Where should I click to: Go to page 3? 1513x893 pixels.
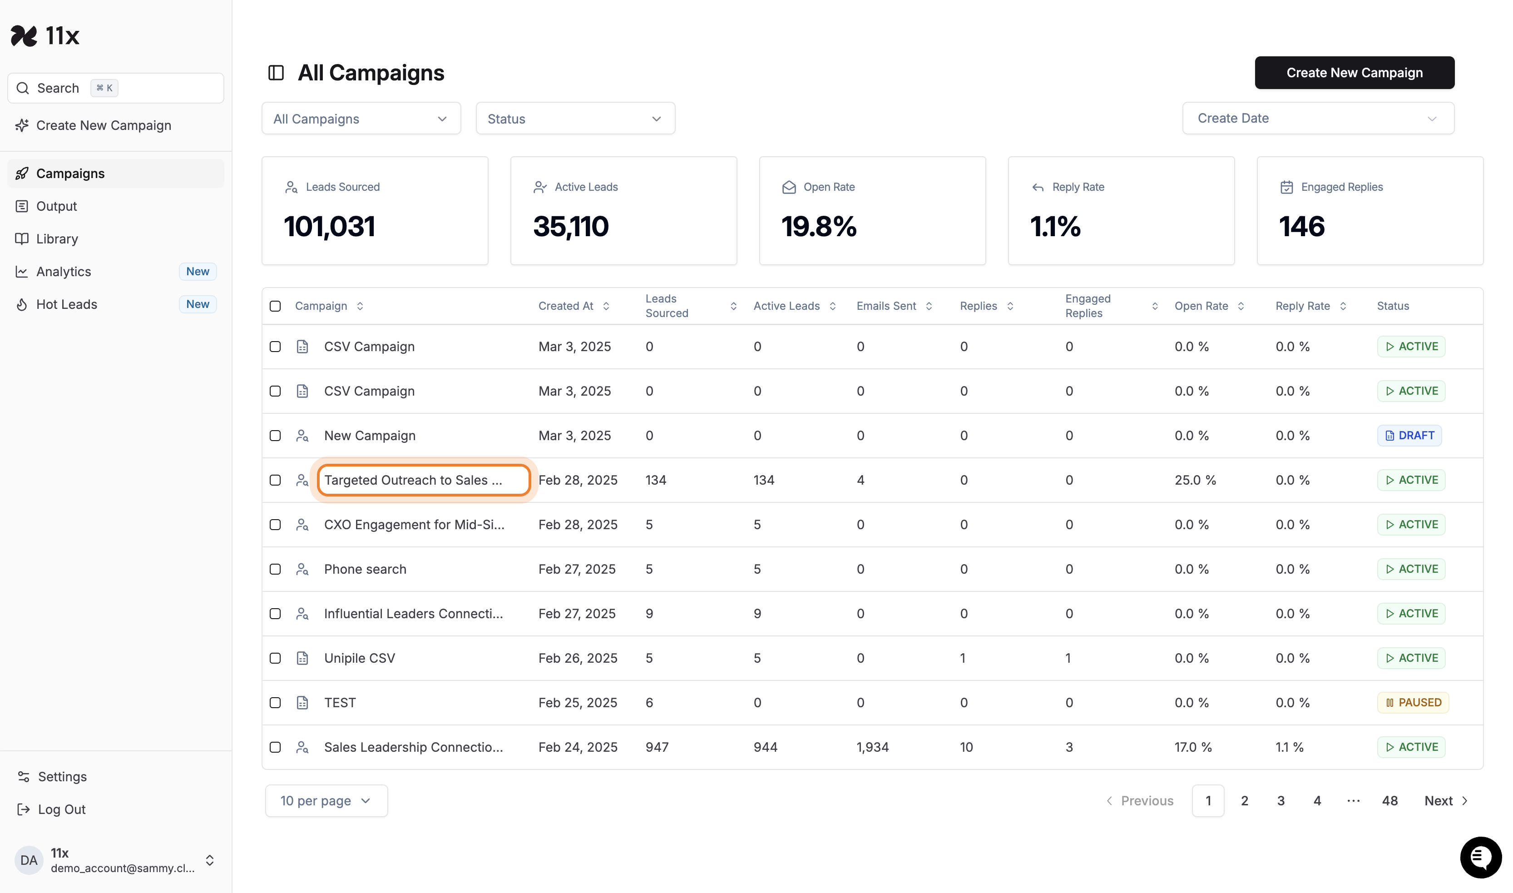click(1280, 801)
